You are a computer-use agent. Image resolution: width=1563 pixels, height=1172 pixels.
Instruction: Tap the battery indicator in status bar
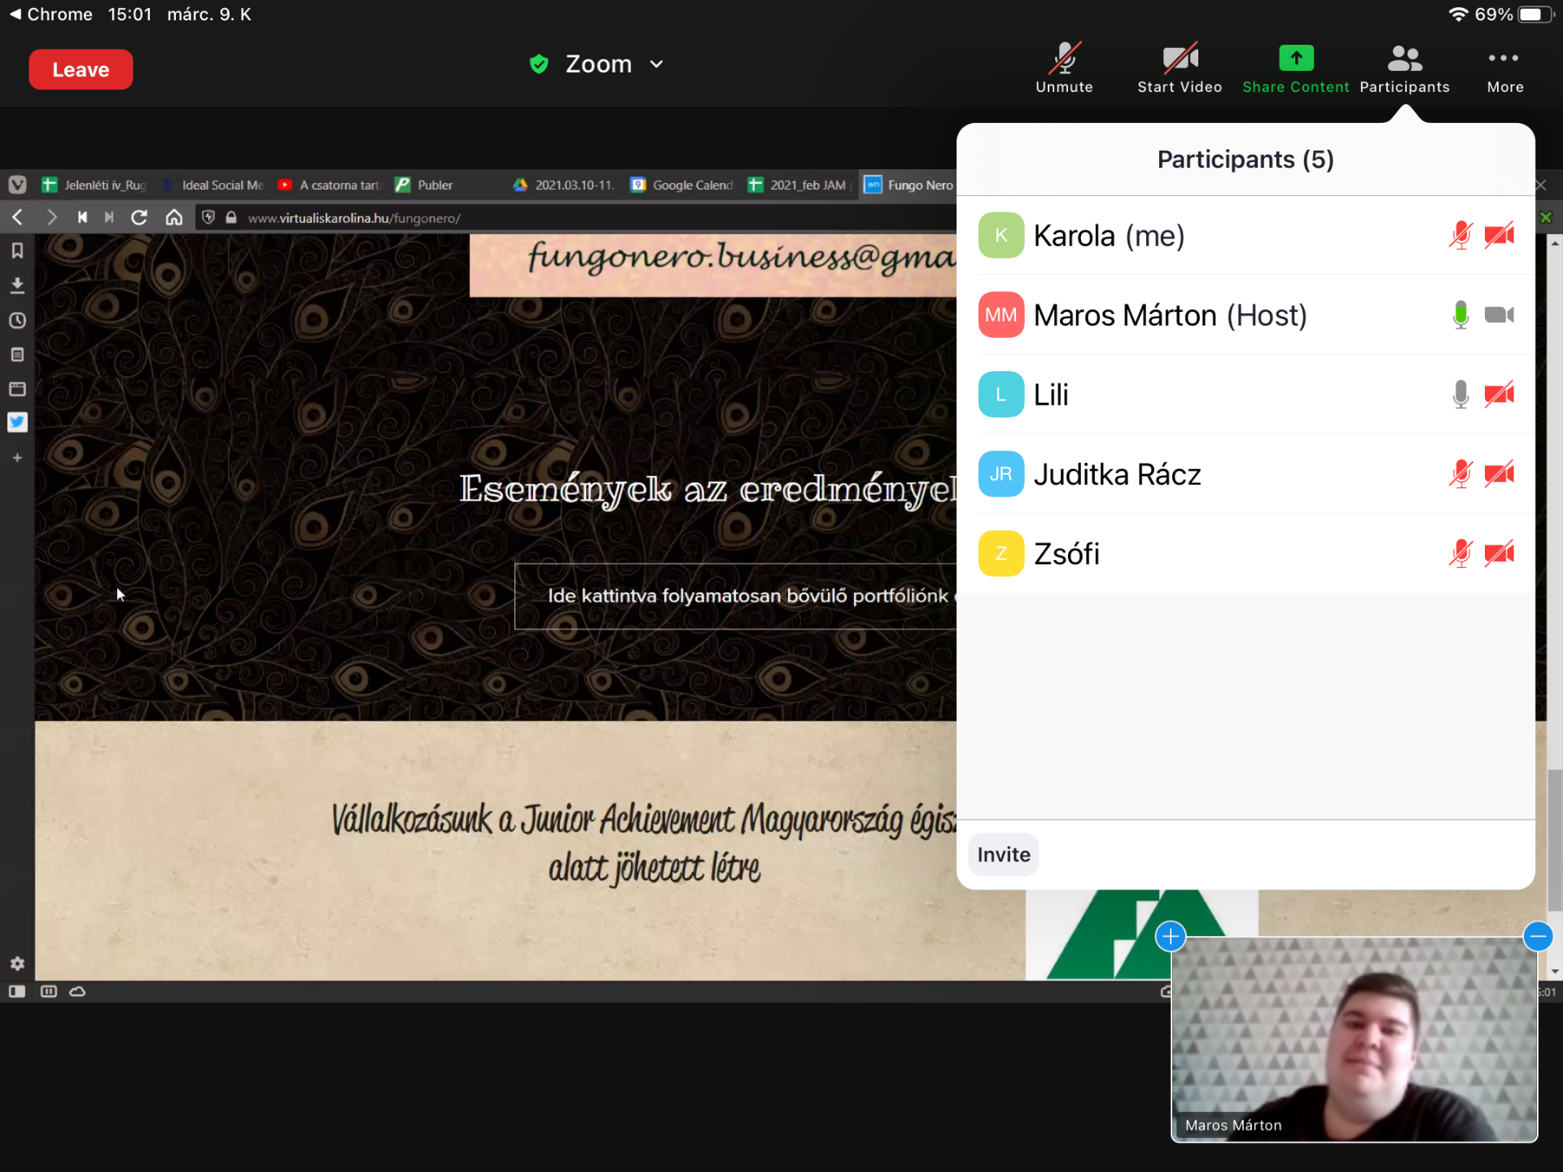click(1535, 15)
